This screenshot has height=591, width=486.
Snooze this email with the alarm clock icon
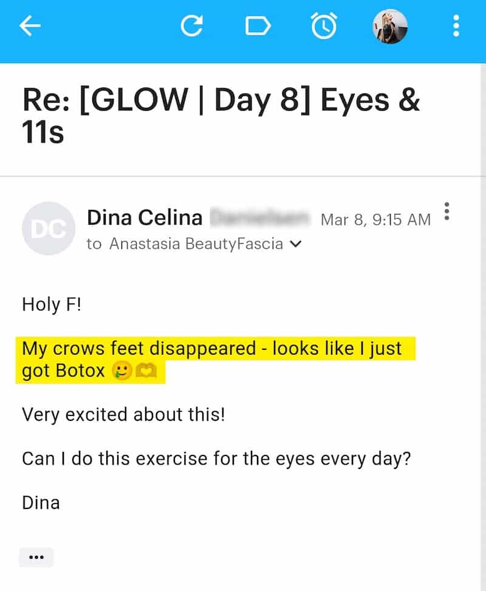324,26
